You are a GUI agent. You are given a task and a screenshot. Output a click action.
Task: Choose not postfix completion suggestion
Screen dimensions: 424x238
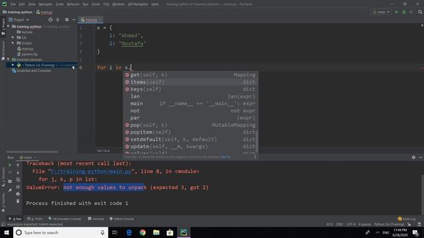tap(191, 110)
